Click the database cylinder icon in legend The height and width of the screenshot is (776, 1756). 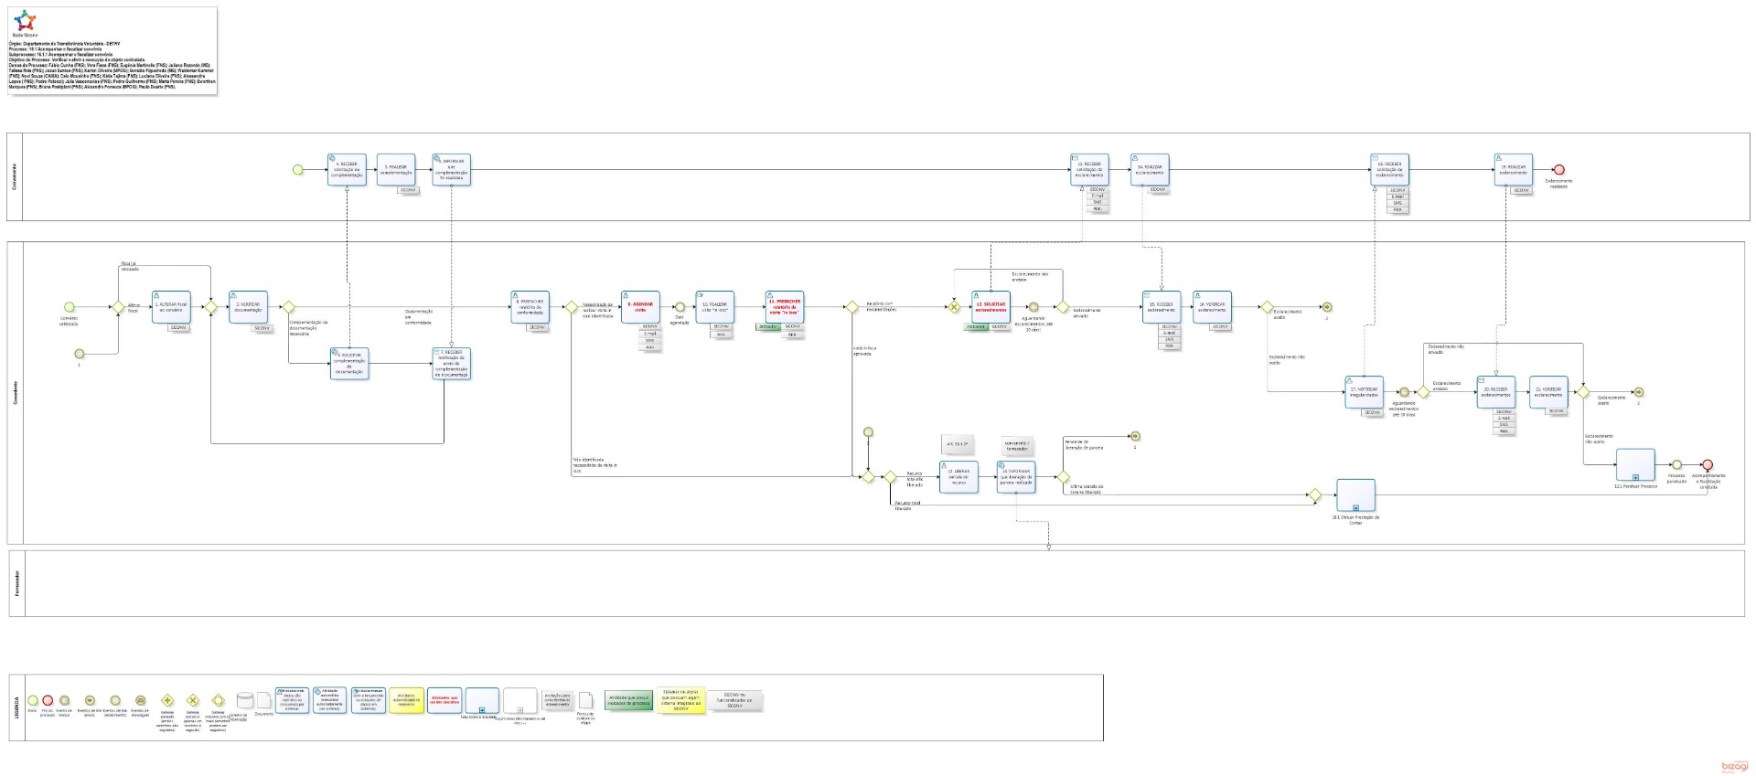click(245, 702)
